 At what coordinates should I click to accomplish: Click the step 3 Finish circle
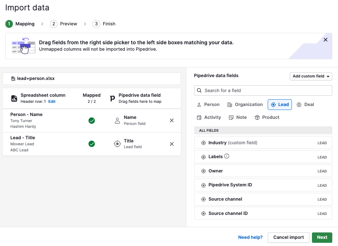pos(96,24)
